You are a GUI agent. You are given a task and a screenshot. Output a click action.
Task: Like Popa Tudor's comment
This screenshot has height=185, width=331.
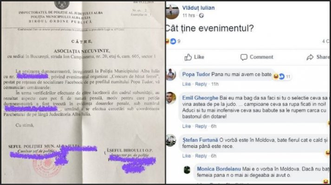[187, 84]
